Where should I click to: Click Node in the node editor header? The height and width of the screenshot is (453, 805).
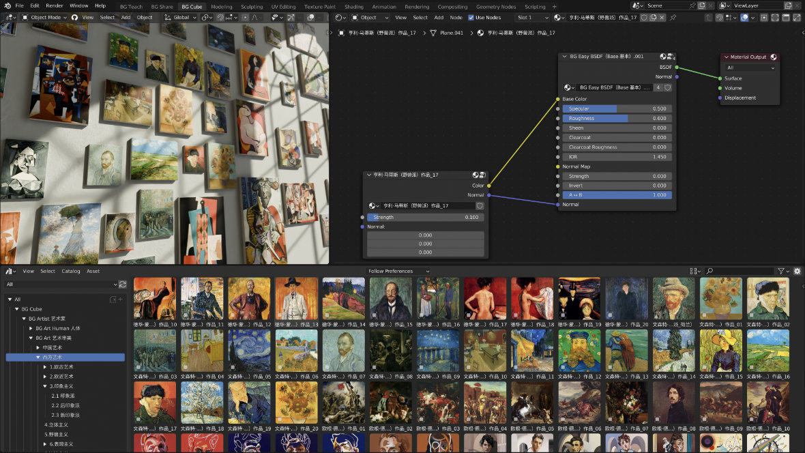point(456,18)
